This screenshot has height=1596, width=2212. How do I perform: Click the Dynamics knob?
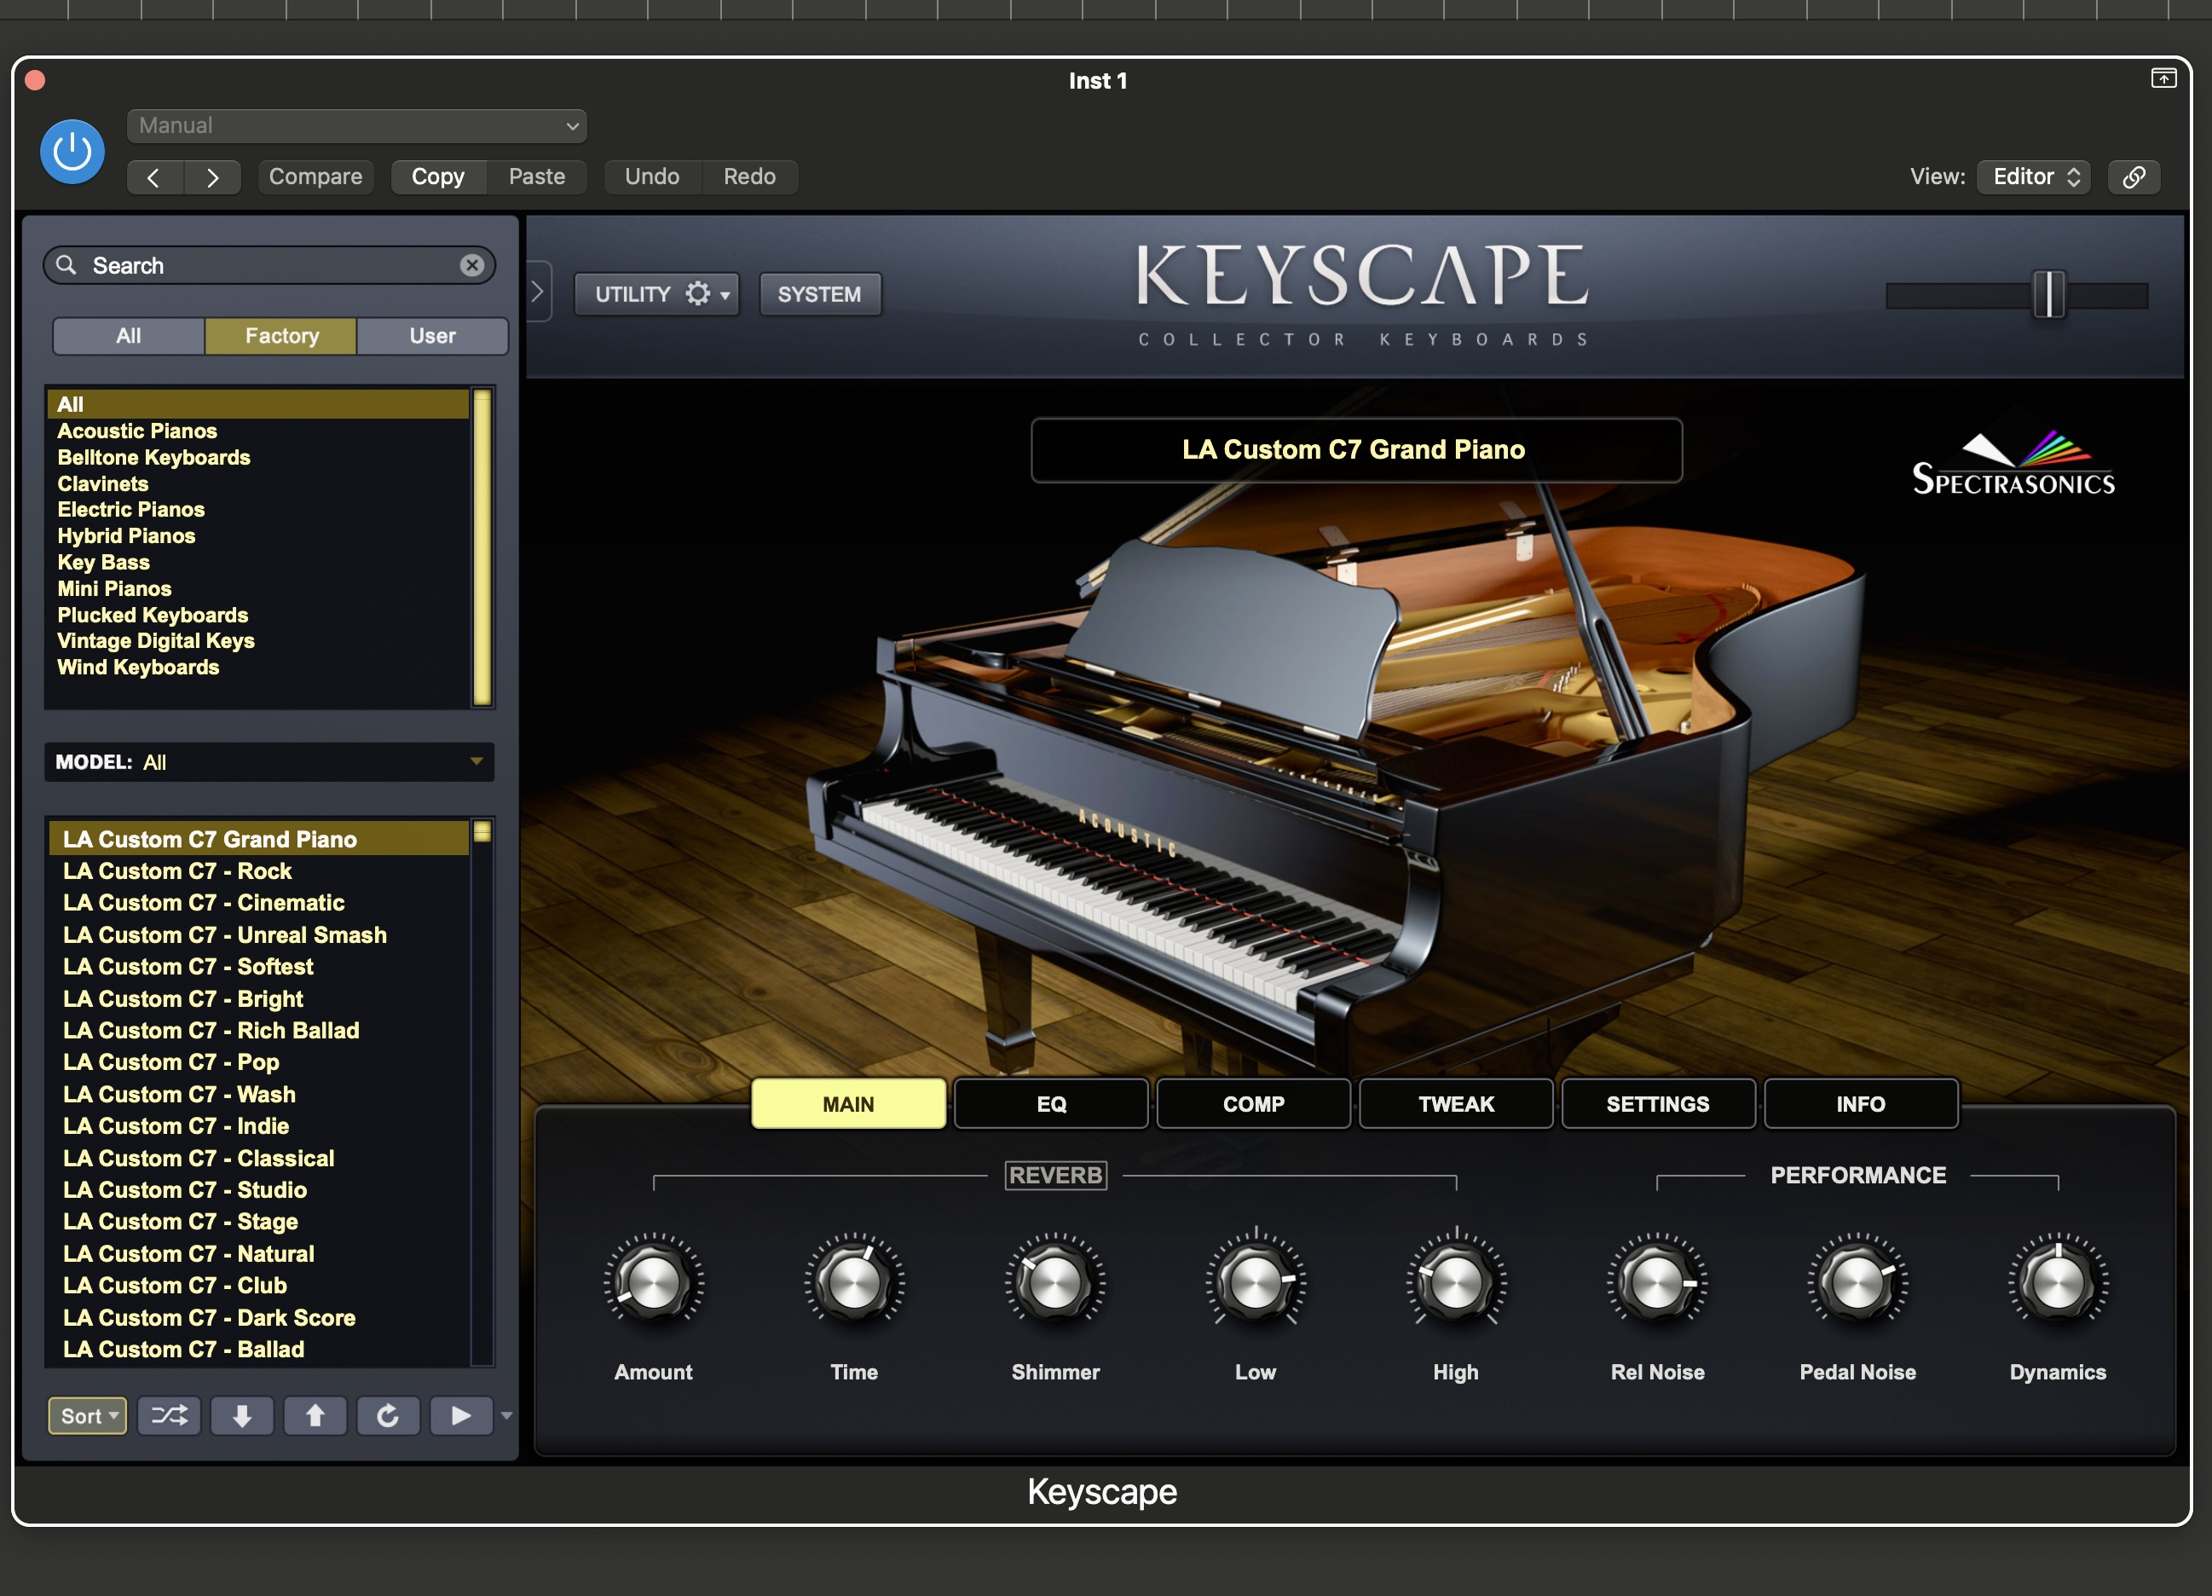pyautogui.click(x=2058, y=1282)
